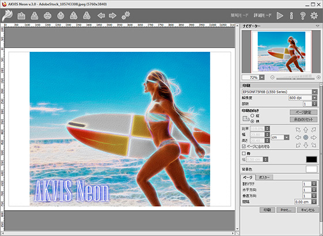Select portrait (縦) orientation radio button
The width and height of the screenshot is (323, 236).
click(x=253, y=116)
